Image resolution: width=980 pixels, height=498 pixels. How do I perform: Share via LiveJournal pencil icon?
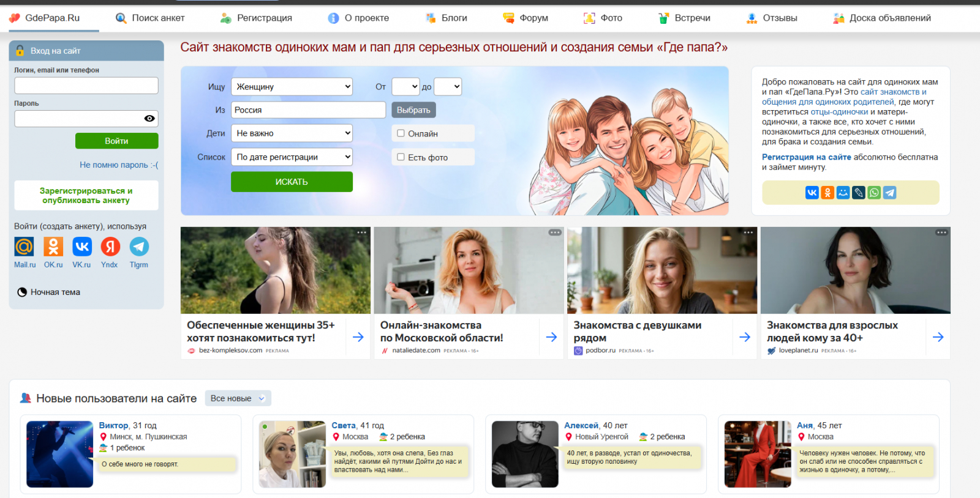(x=859, y=193)
